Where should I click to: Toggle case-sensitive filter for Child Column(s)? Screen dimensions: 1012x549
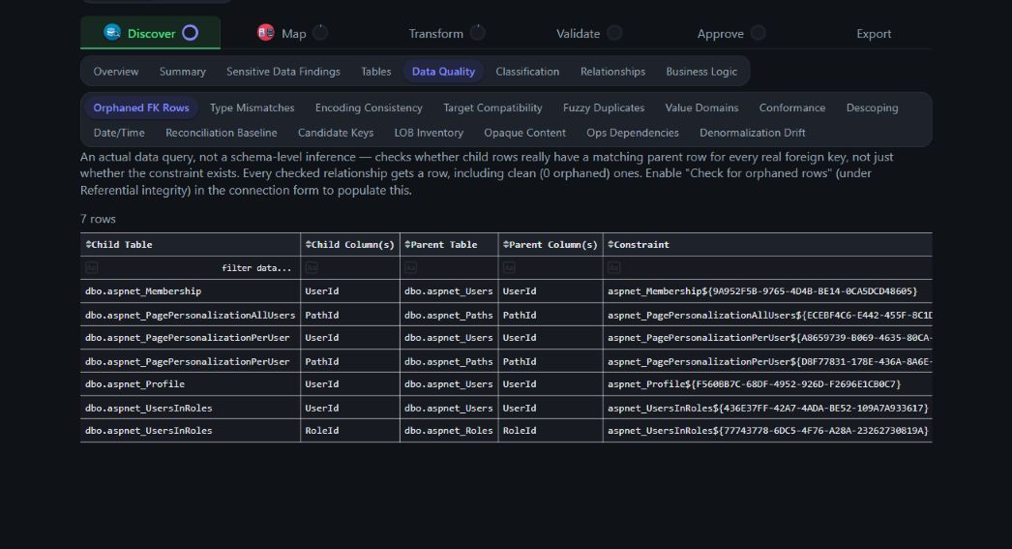tap(312, 267)
